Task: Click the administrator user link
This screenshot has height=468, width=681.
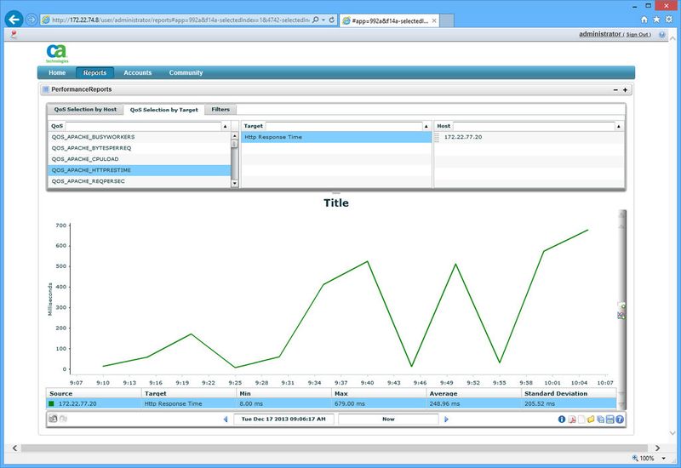Action: 600,34
